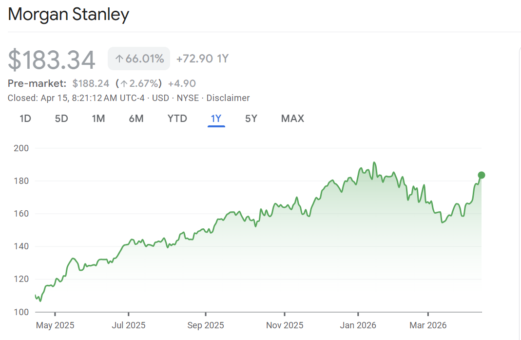
Task: Click the $188.24 pre-market price
Action: [91, 83]
